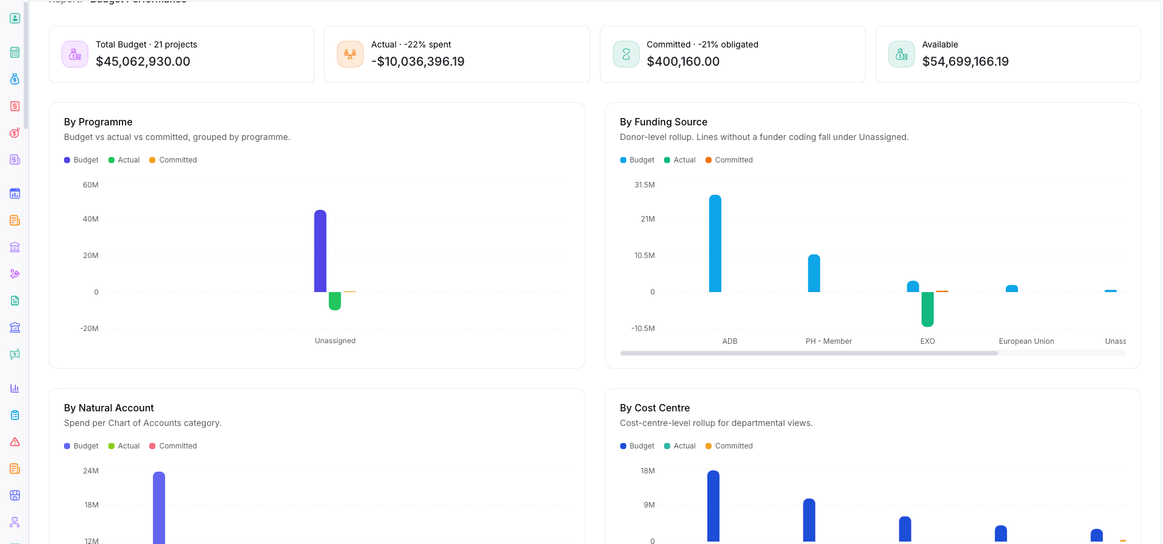This screenshot has width=1163, height=544.
Task: Open the blue storefront sidebar icon
Action: pyautogui.click(x=15, y=495)
